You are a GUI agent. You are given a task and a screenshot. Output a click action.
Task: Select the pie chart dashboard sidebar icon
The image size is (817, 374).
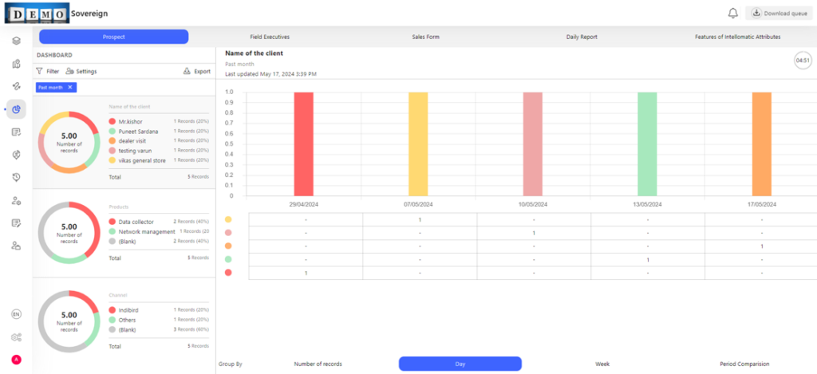click(x=16, y=109)
